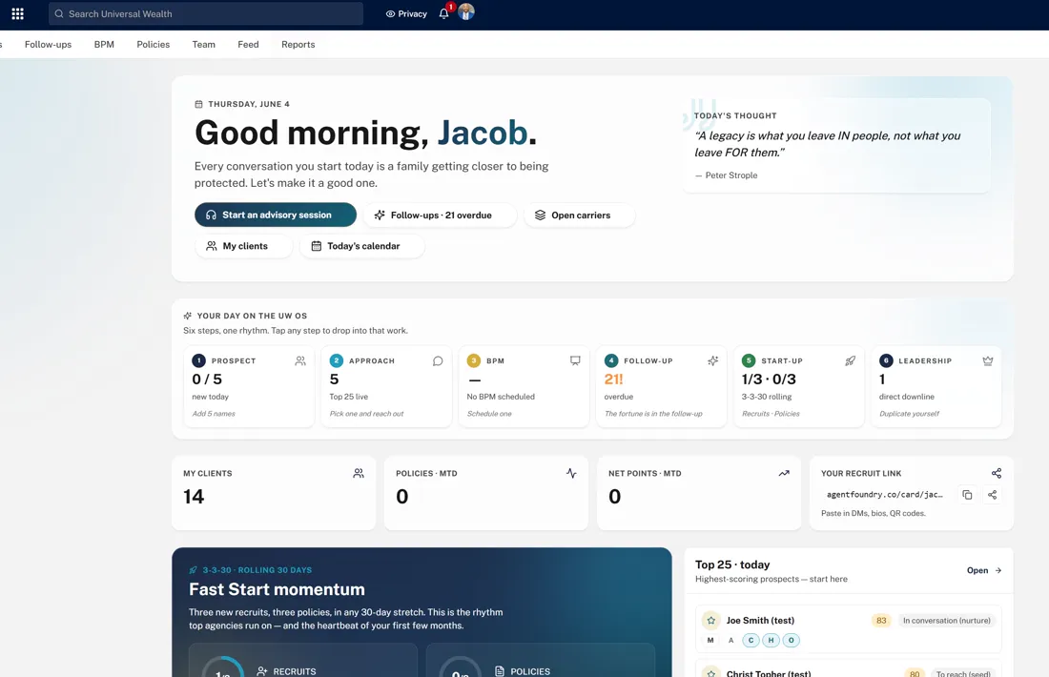The height and width of the screenshot is (677, 1049).
Task: Open the Top 25 list
Action: point(984,570)
